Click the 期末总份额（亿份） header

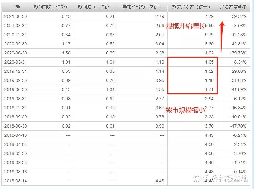click(x=142, y=7)
